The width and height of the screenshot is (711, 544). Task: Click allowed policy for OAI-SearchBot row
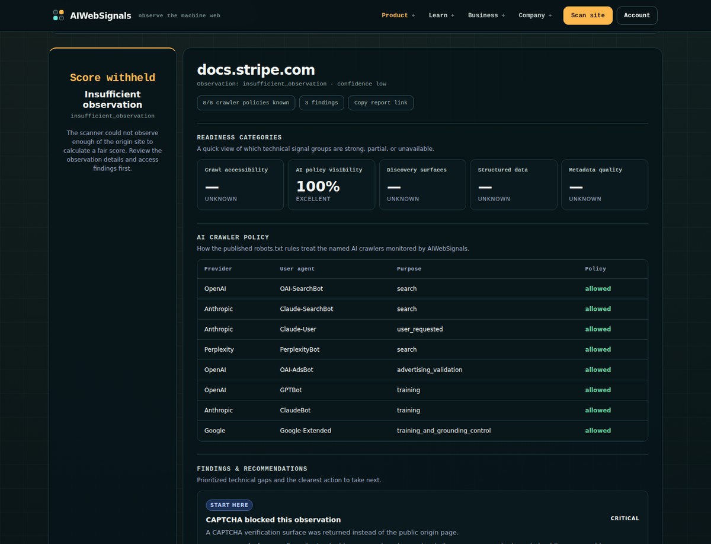click(x=598, y=289)
